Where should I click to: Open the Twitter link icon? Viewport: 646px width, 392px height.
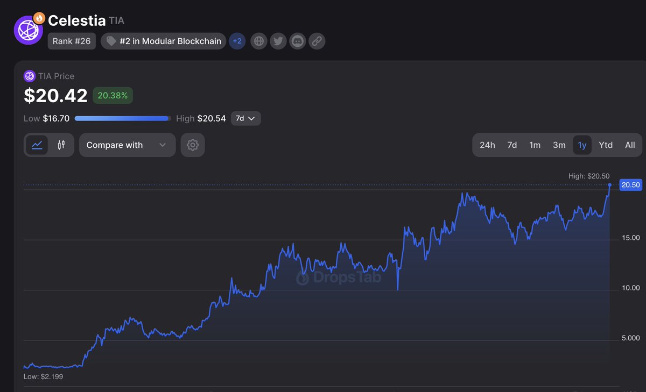(278, 41)
